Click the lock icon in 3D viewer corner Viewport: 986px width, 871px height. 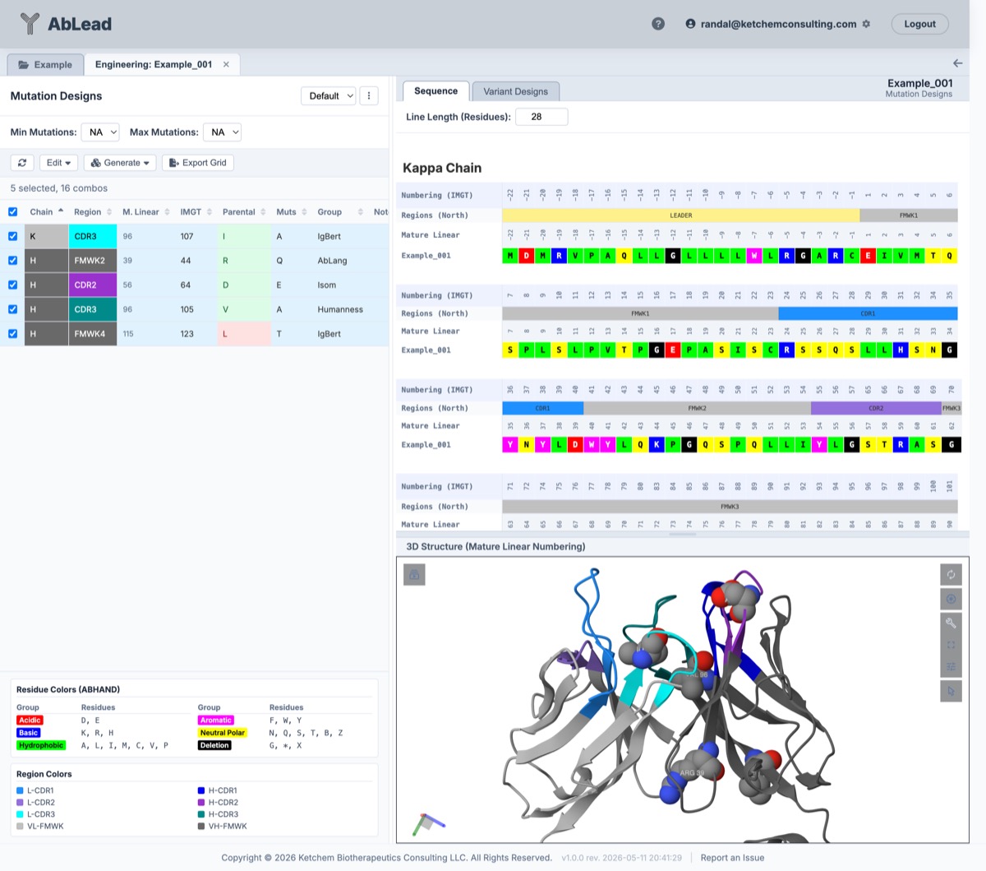click(x=414, y=575)
